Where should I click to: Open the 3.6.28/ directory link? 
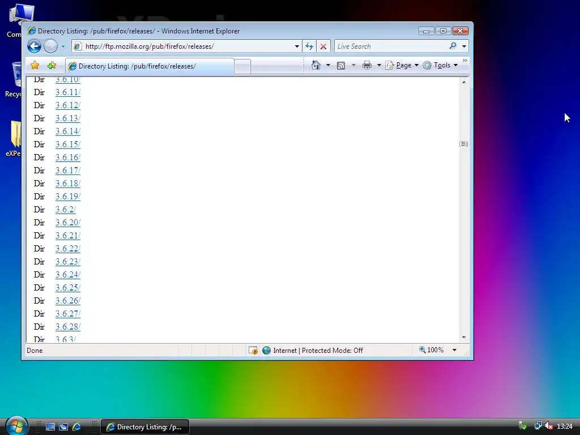(x=68, y=327)
